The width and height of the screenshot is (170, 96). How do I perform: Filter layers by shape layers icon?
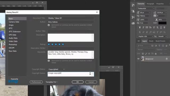coord(163,46)
